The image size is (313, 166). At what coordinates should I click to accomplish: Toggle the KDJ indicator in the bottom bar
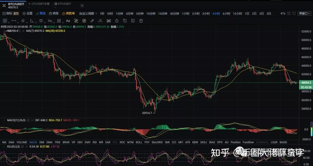click(115, 142)
